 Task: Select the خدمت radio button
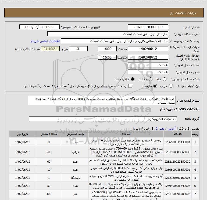tap(151, 79)
